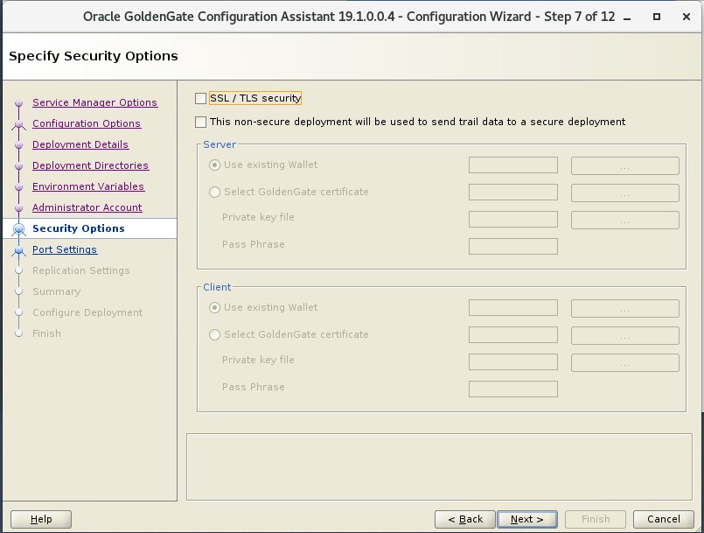Tick the non-secure deployment trail data checkbox

click(x=200, y=122)
